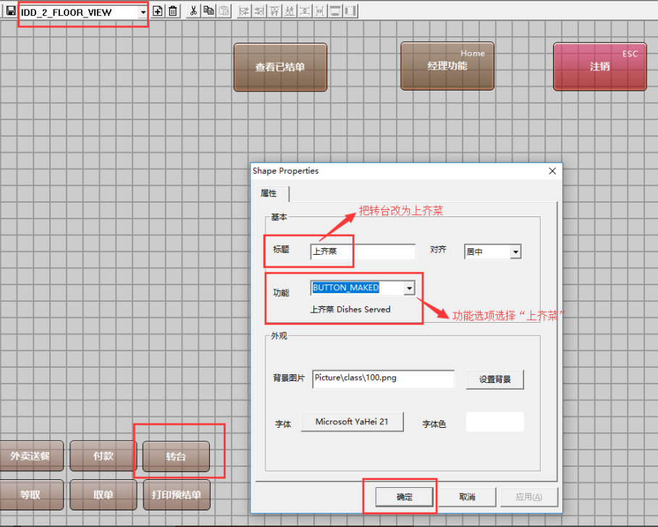Viewport: 658px width, 527px height.
Task: Click 确定 to confirm shape properties
Action: click(404, 497)
